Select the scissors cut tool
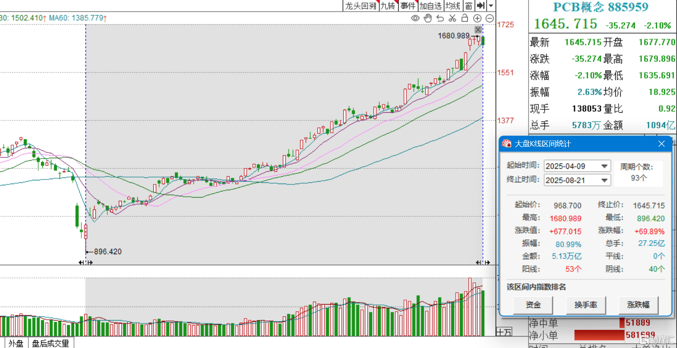The width and height of the screenshot is (677, 348). click(x=453, y=18)
